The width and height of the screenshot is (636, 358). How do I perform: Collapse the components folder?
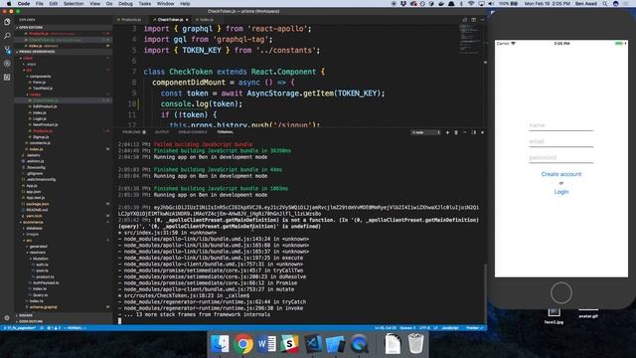tap(40, 77)
